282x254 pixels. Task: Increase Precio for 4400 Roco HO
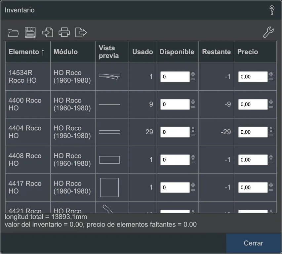click(271, 102)
